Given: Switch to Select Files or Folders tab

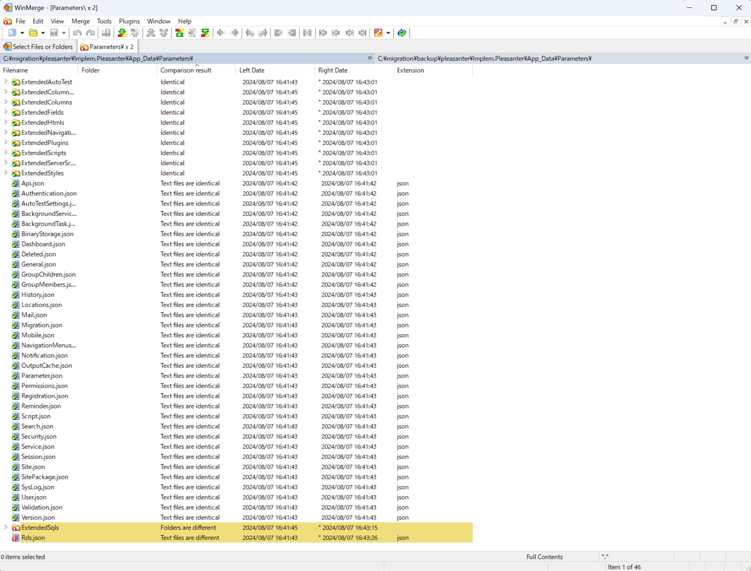Looking at the screenshot, I should pyautogui.click(x=38, y=47).
